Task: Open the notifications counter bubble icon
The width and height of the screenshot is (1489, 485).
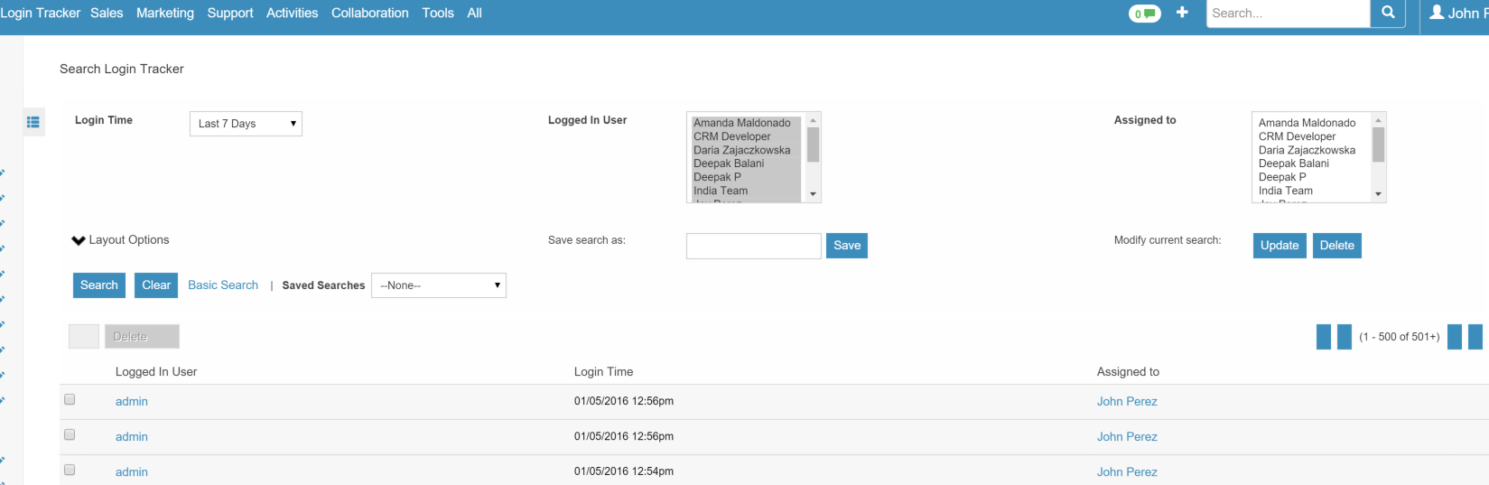Action: coord(1144,14)
